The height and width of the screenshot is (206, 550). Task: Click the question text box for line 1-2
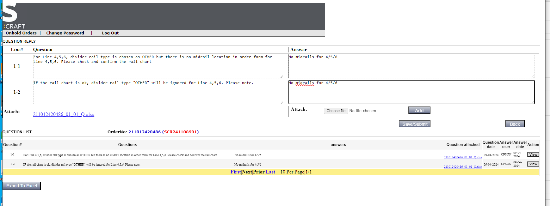(158, 92)
